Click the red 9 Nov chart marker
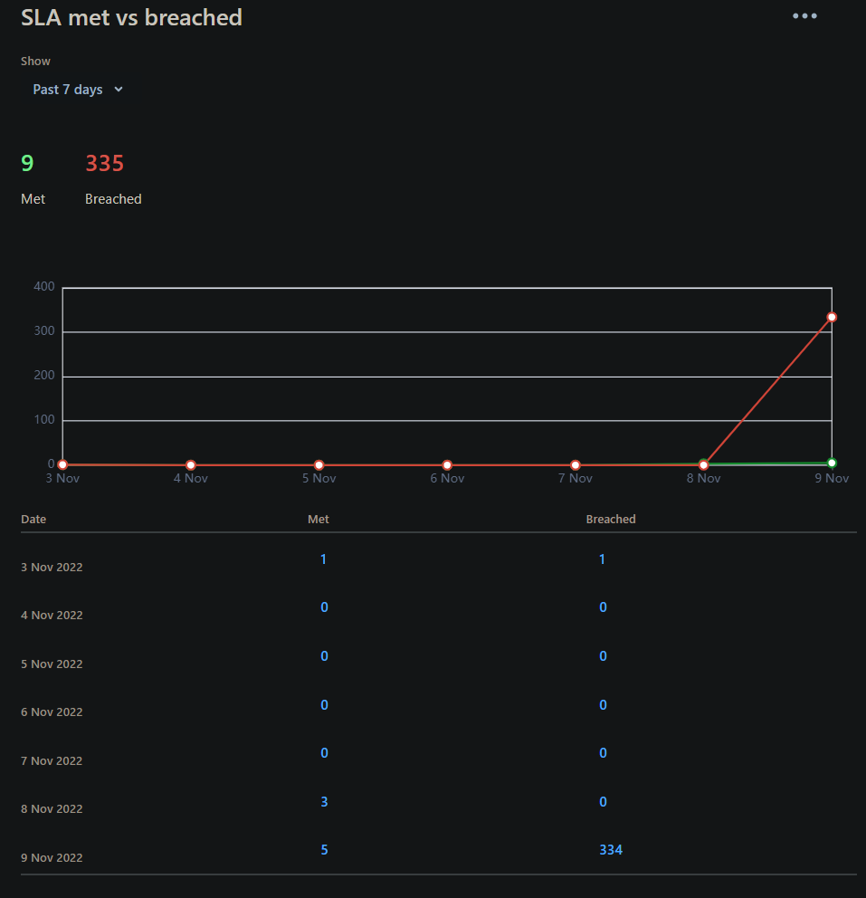This screenshot has height=898, width=866. click(831, 317)
